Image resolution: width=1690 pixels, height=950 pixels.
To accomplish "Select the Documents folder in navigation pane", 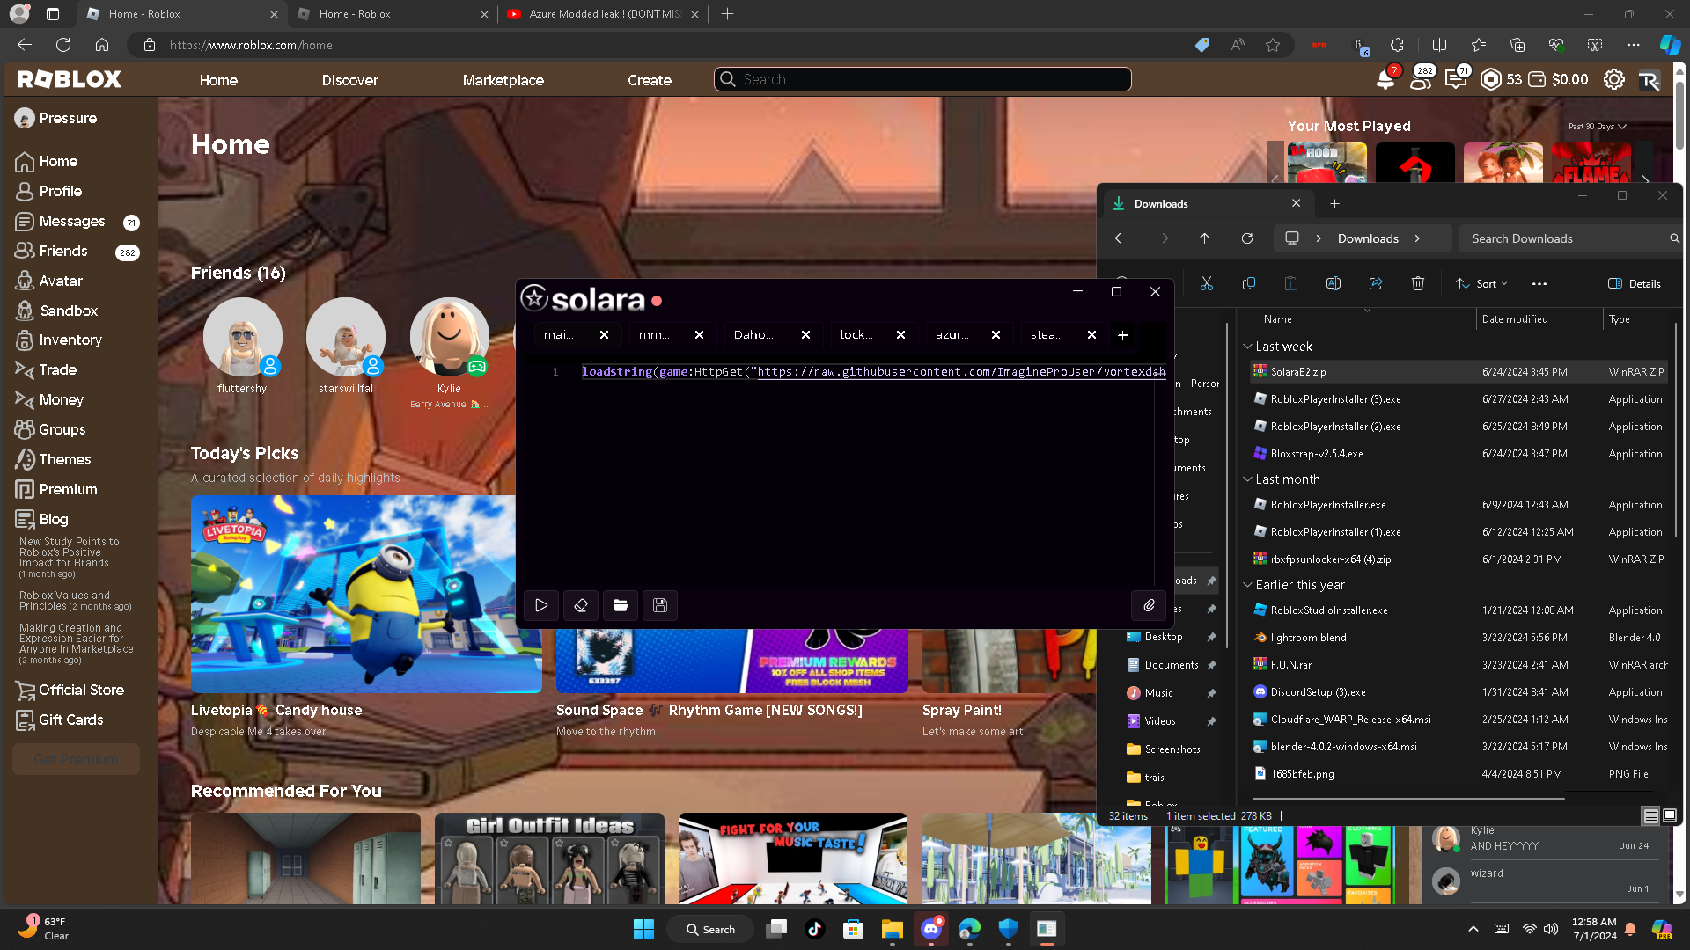I will click(1171, 665).
